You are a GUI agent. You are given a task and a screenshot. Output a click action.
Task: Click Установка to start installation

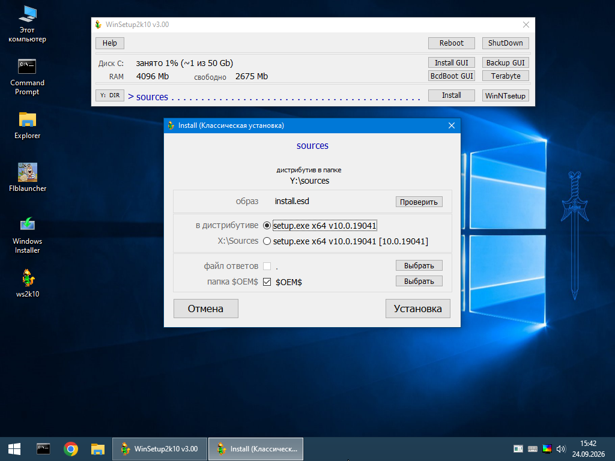[418, 309]
